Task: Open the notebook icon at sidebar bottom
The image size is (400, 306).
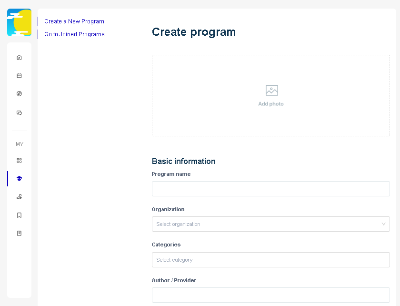Action: 19,233
